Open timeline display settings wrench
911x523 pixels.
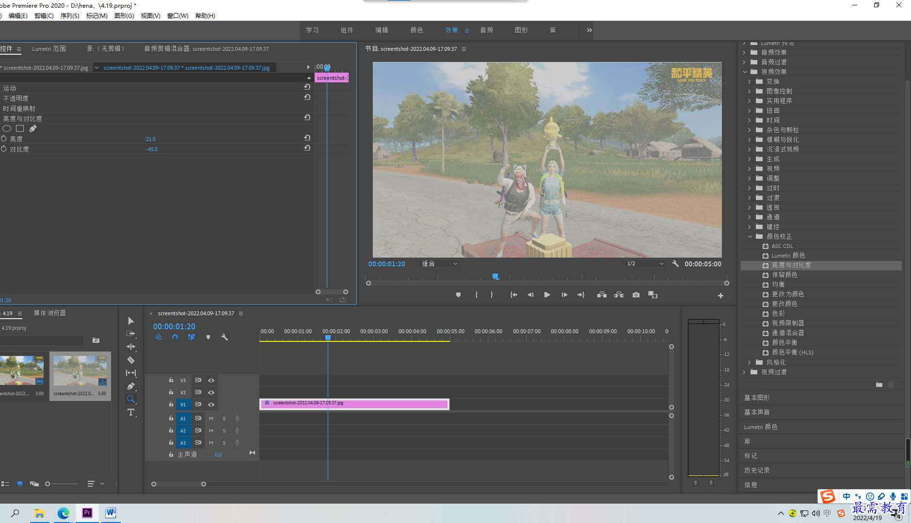pos(224,337)
